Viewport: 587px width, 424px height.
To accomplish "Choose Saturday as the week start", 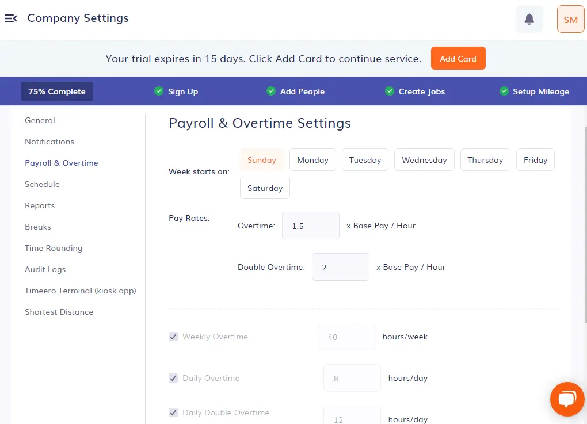I will pyautogui.click(x=265, y=188).
